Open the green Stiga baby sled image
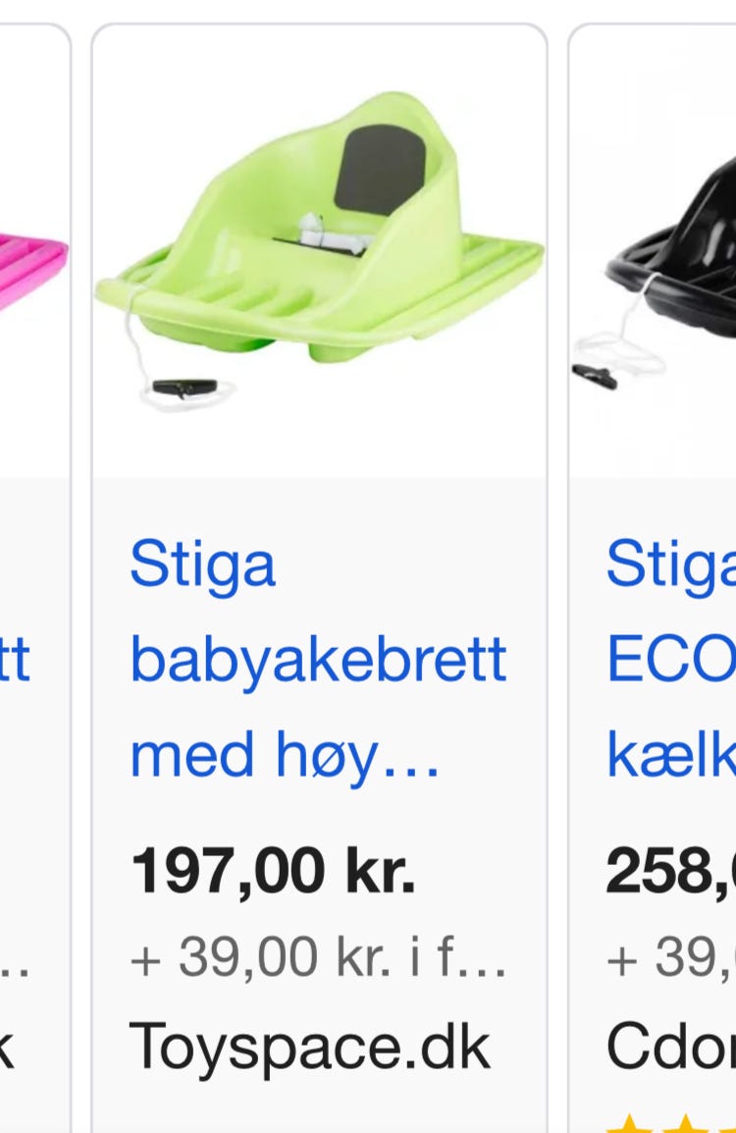This screenshot has width=736, height=1133. 319,251
